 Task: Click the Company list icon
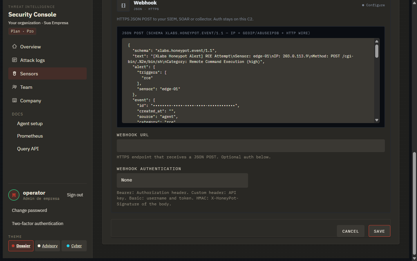15,101
